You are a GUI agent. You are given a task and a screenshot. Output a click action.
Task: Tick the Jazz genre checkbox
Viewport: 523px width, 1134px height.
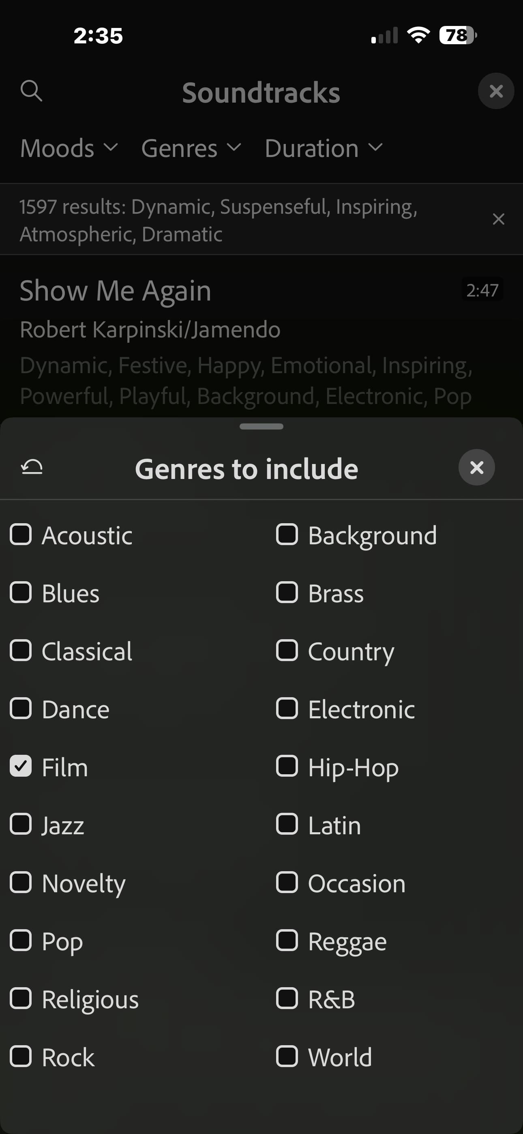21,824
